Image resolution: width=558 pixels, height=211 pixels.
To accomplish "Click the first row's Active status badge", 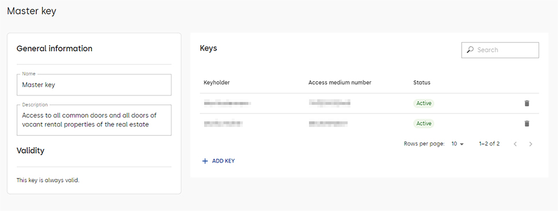I will pos(424,103).
